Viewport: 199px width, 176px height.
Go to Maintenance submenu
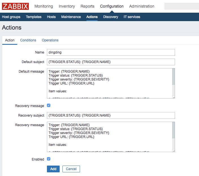pos(71,17)
